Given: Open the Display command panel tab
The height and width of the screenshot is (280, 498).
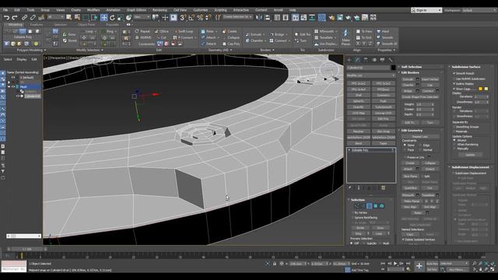Looking at the screenshot, I should 382,60.
